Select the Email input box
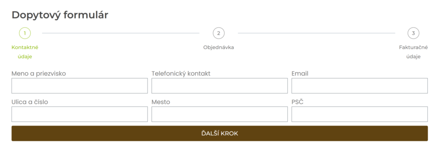Screen dimensions: 439x156 pos(360,85)
